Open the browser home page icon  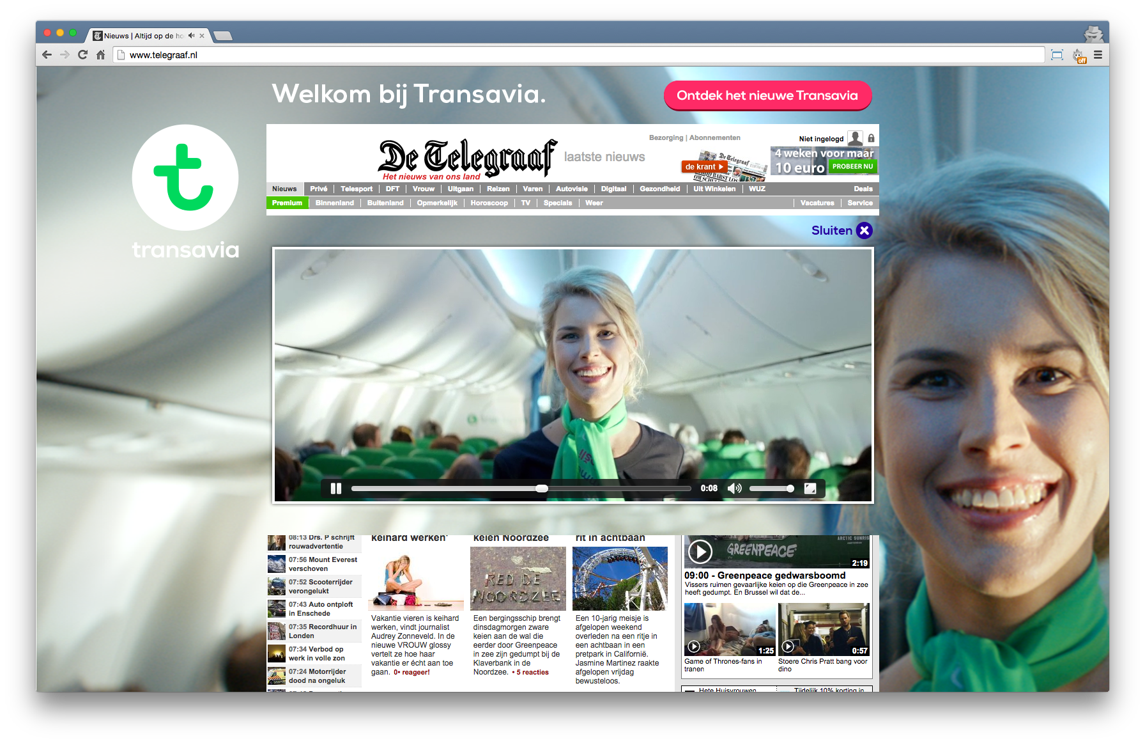(100, 55)
